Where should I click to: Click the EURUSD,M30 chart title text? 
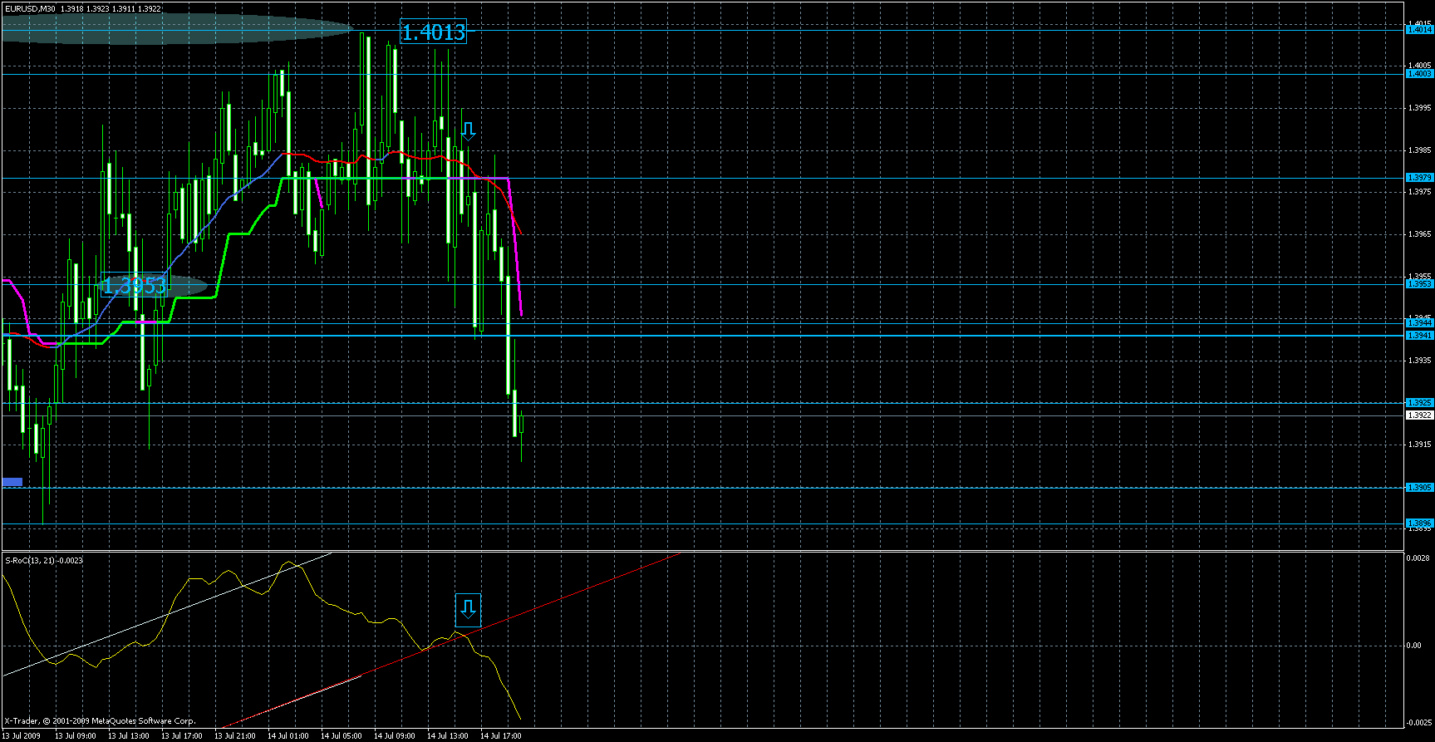pos(30,8)
